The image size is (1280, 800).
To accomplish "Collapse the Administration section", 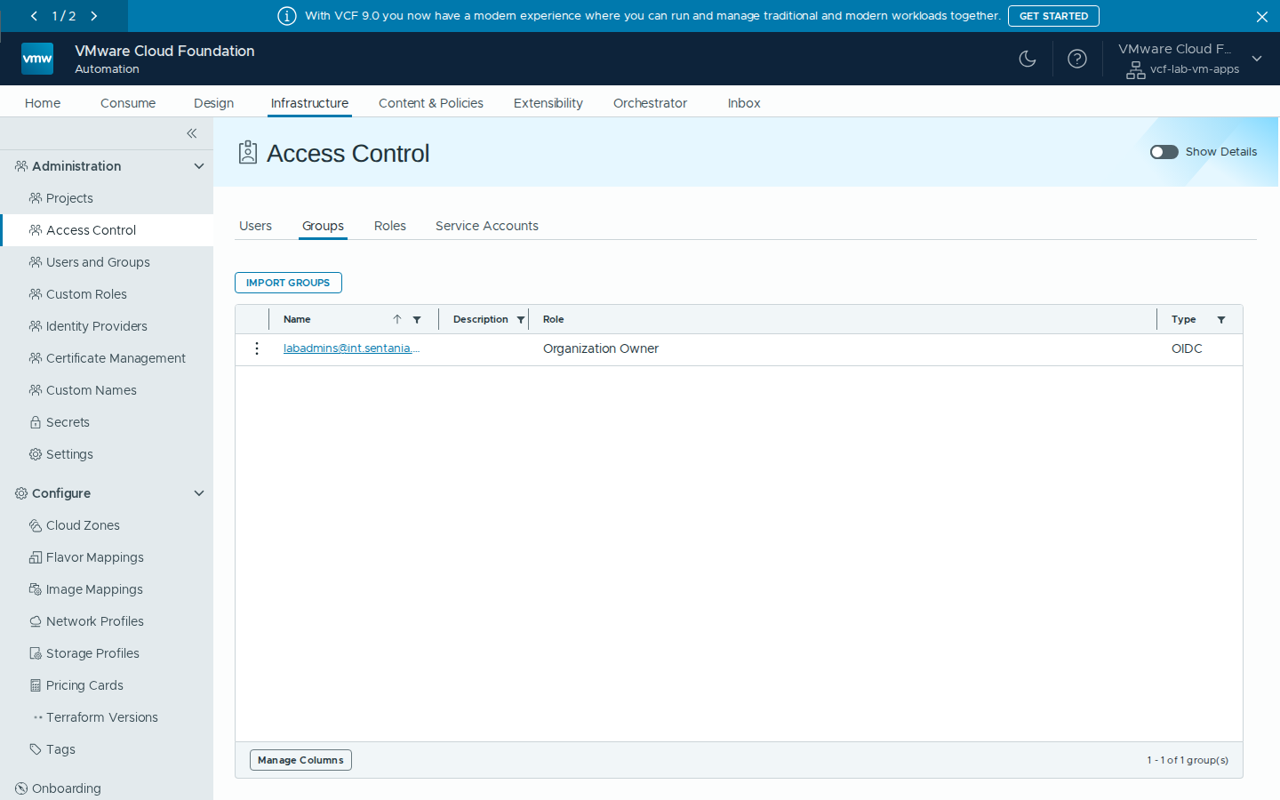I will [x=199, y=166].
